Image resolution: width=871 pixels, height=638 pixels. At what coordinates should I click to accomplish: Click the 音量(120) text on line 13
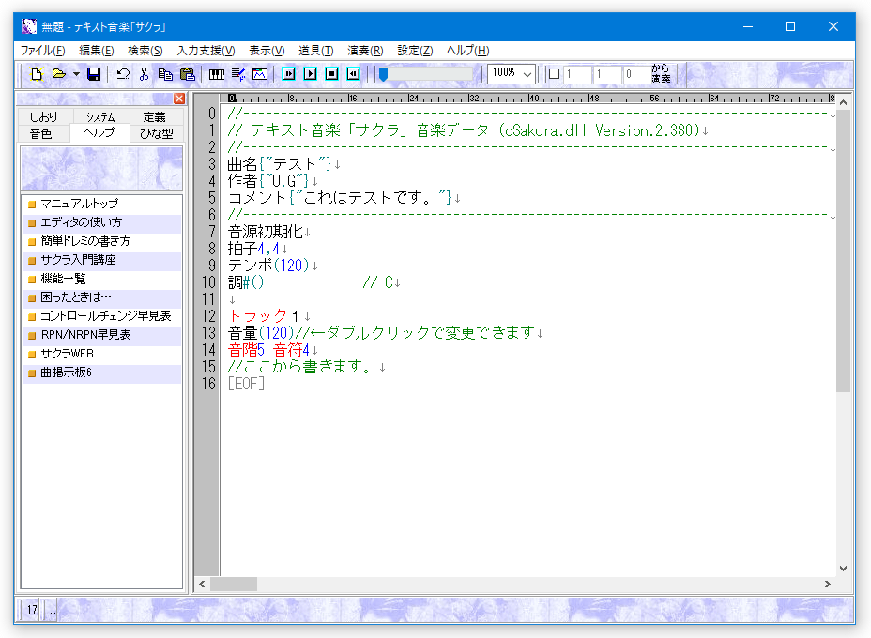tap(261, 333)
